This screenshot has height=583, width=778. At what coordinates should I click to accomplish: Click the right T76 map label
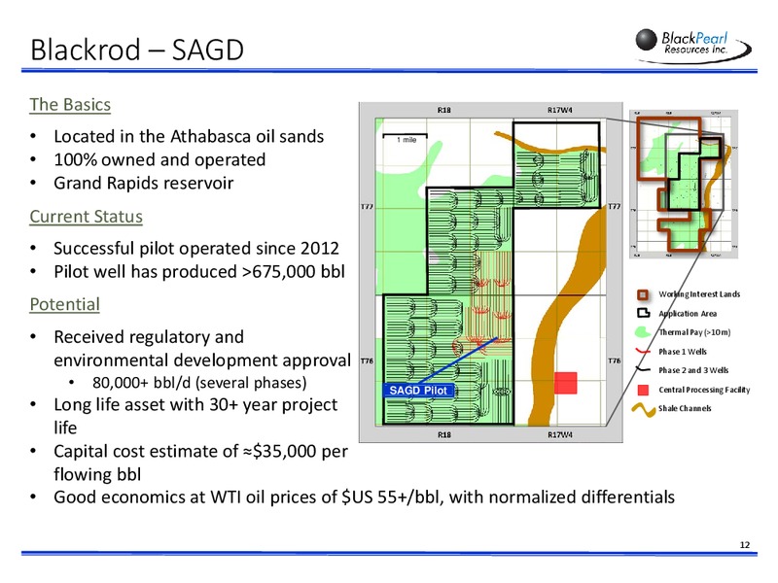pos(615,360)
